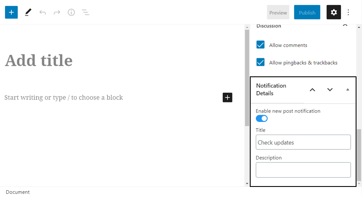This screenshot has height=200, width=362.
Task: Disable new post notification toggle
Action: tap(262, 119)
